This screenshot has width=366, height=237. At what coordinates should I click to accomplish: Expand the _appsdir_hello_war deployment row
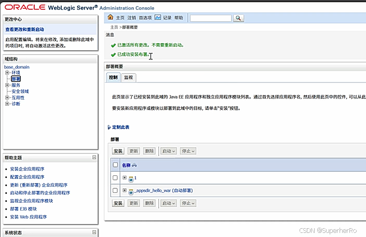[x=125, y=190]
